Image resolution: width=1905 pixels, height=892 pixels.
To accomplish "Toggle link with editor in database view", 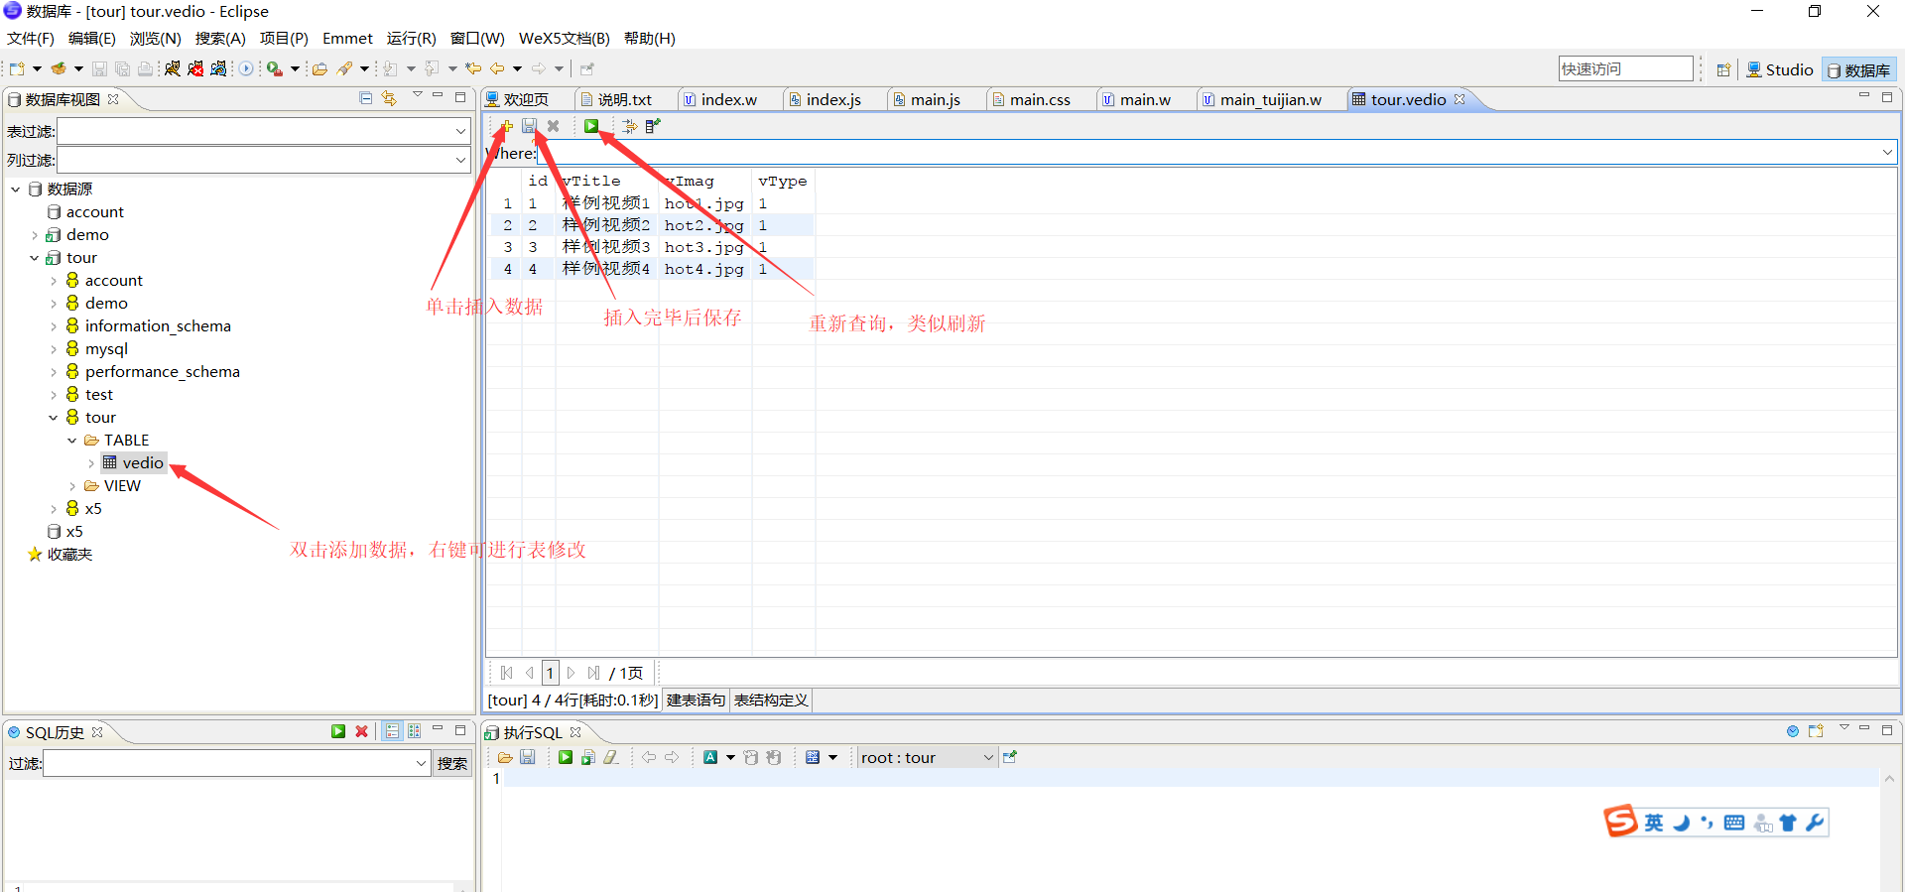I will (389, 98).
